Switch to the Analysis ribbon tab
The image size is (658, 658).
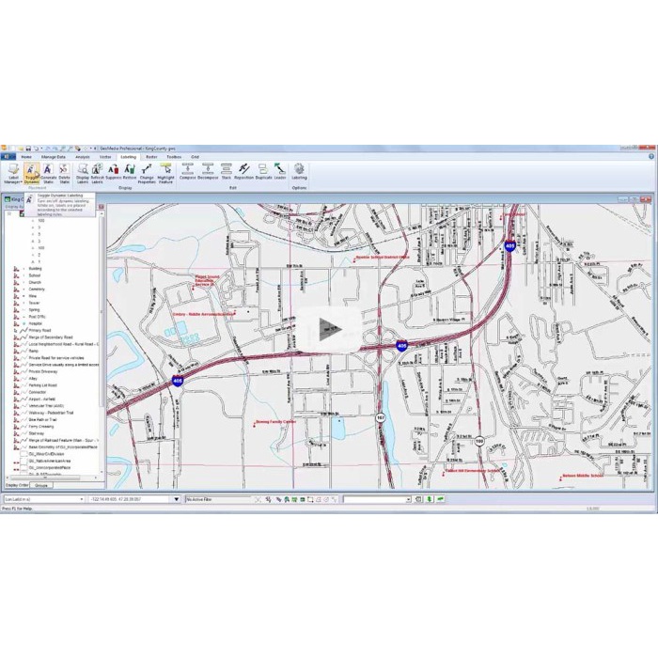coord(83,157)
